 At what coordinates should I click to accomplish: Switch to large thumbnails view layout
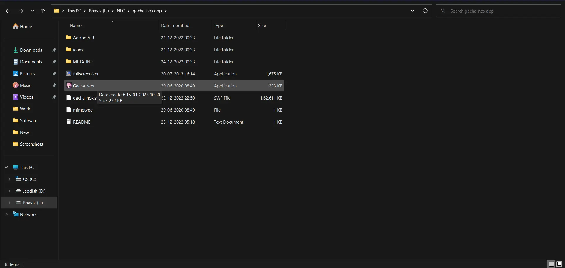click(559, 264)
